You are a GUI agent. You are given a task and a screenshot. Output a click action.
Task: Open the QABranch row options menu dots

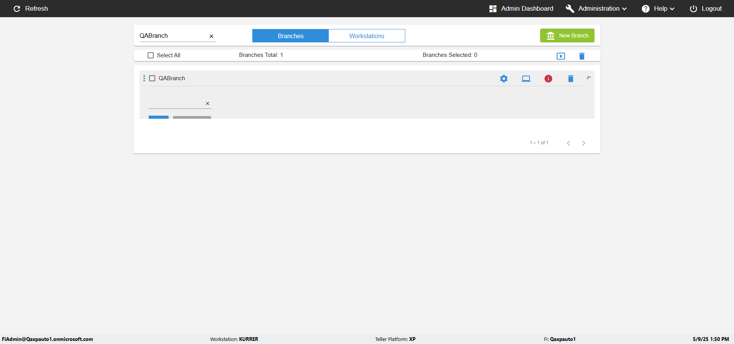[144, 78]
